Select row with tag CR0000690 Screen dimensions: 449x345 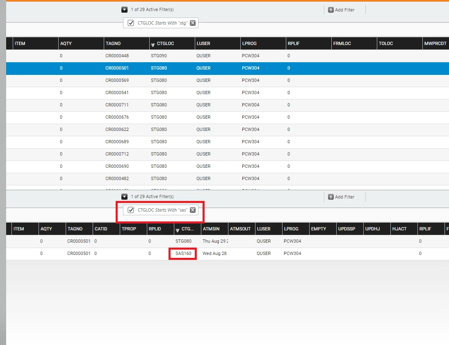point(227,166)
